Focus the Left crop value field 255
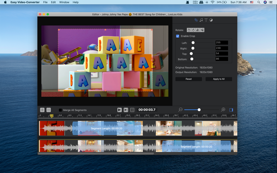277x173 pixels. tap(222, 43)
